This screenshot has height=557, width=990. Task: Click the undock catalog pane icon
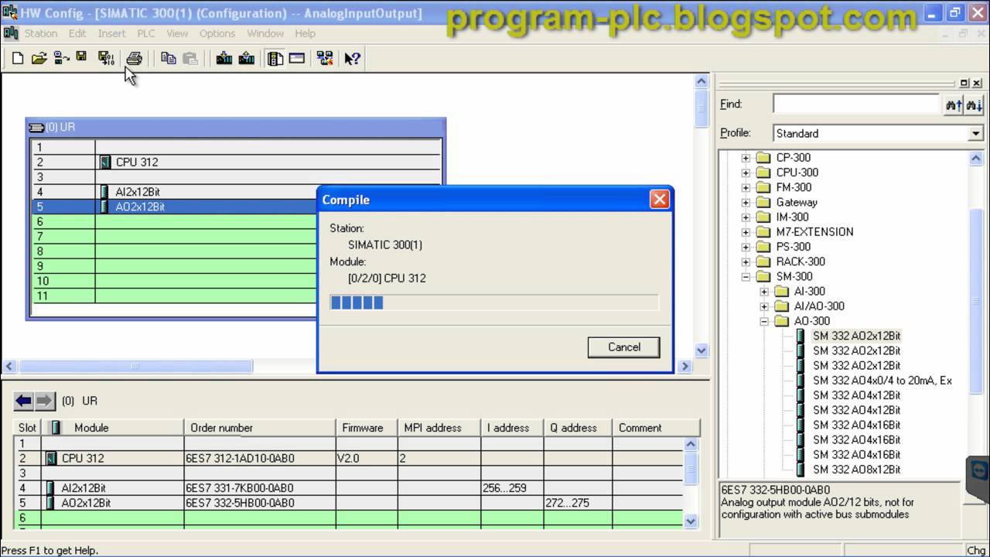pyautogui.click(x=964, y=83)
